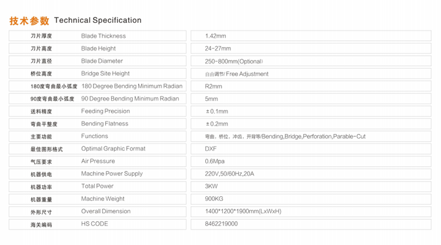Click the 24-27mm value
Screen dimensions: 441x245
point(218,48)
